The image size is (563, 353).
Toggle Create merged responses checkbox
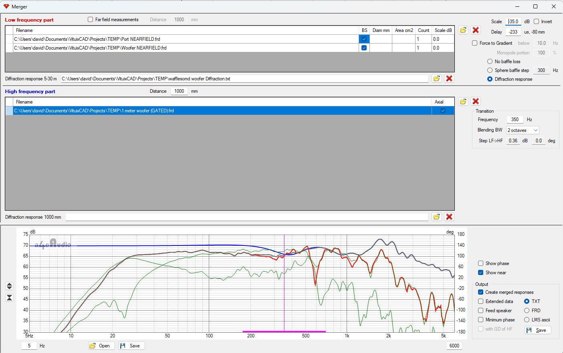pyautogui.click(x=480, y=292)
